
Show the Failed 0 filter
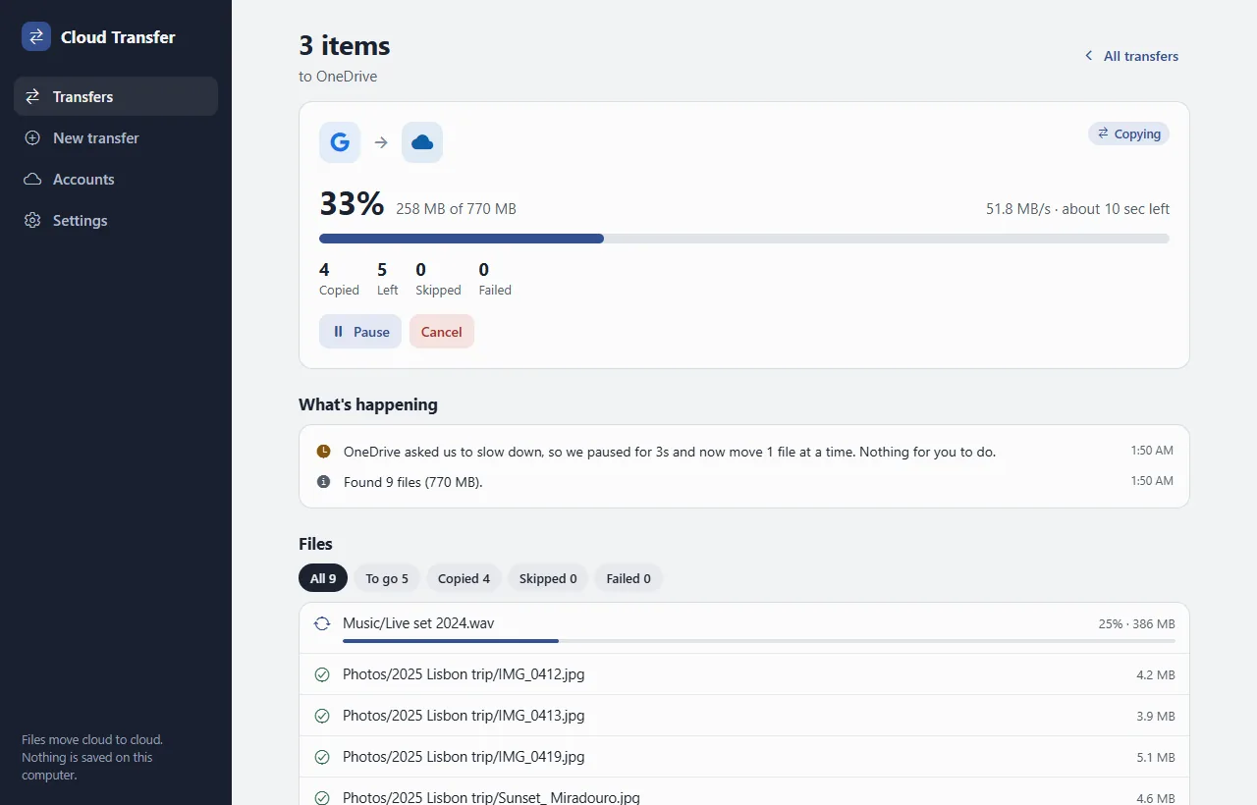(x=628, y=578)
